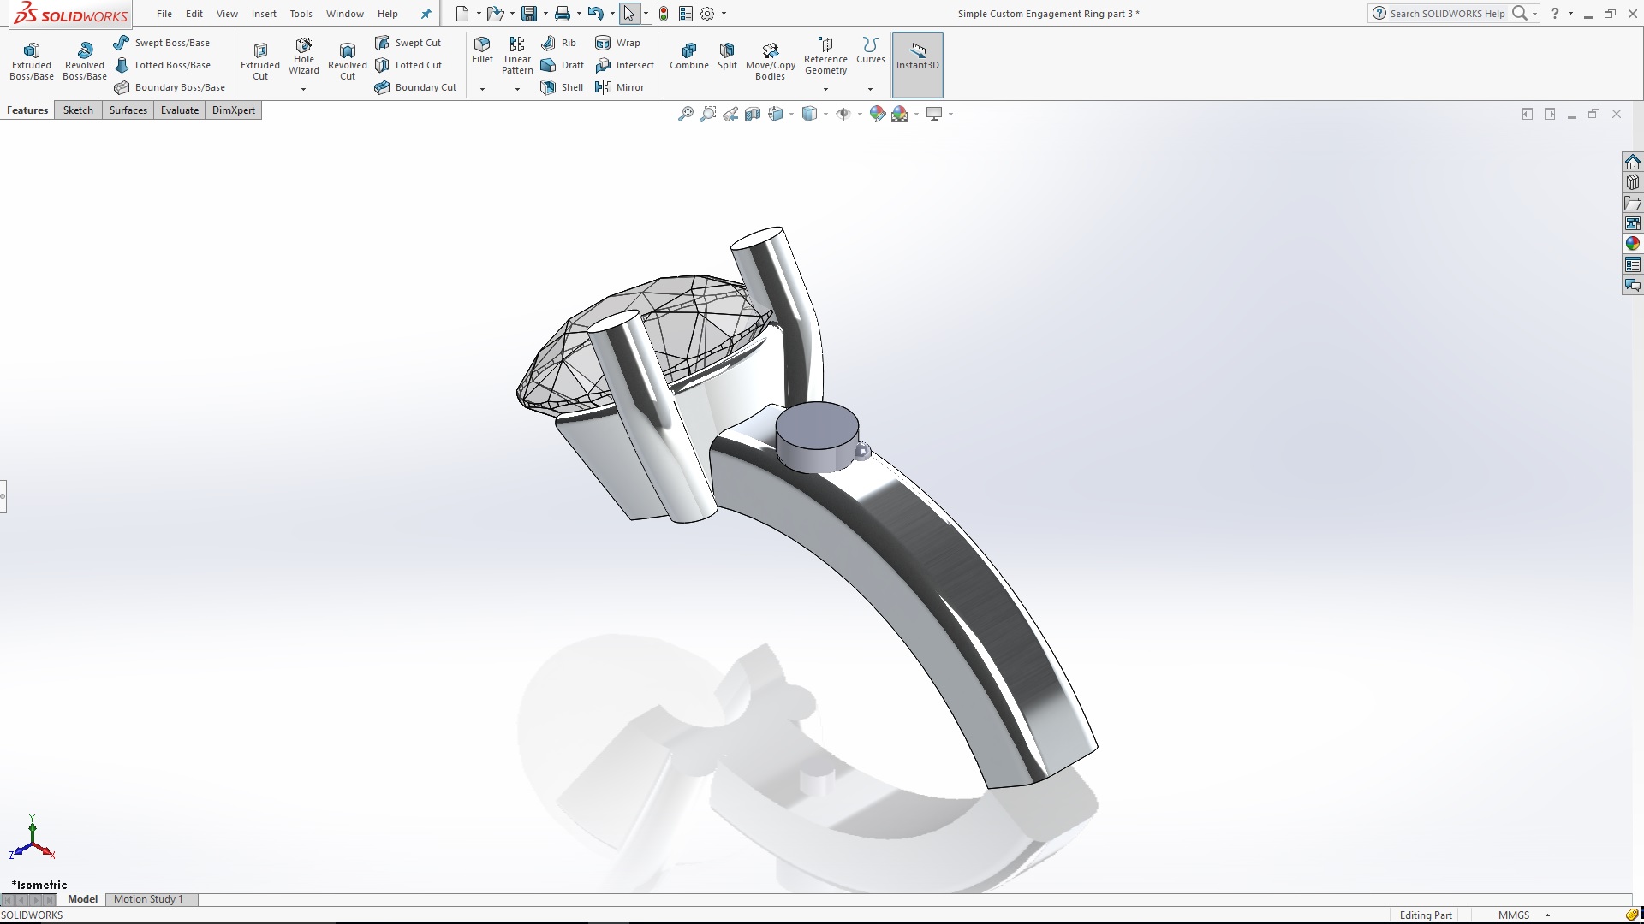1644x924 pixels.
Task: Open the View Orientation dropdown arrow
Action: click(x=789, y=113)
